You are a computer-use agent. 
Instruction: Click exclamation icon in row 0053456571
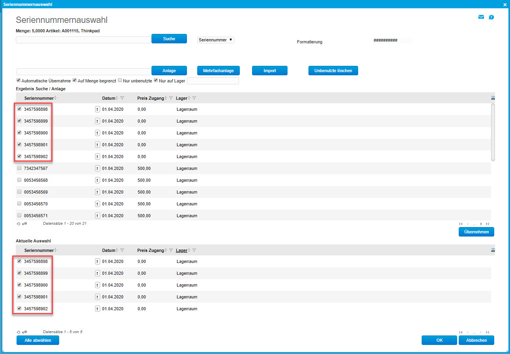click(97, 216)
